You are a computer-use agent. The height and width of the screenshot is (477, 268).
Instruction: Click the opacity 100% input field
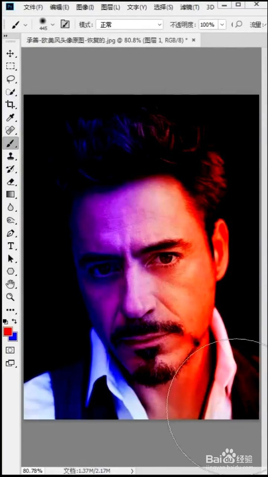point(208,25)
